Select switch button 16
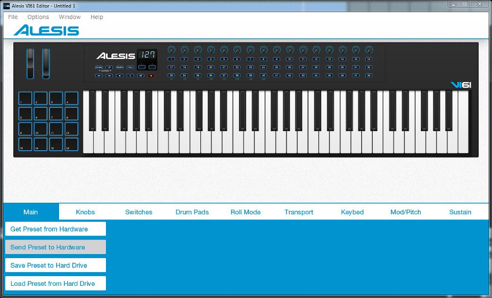This screenshot has height=298, width=492. point(369,59)
